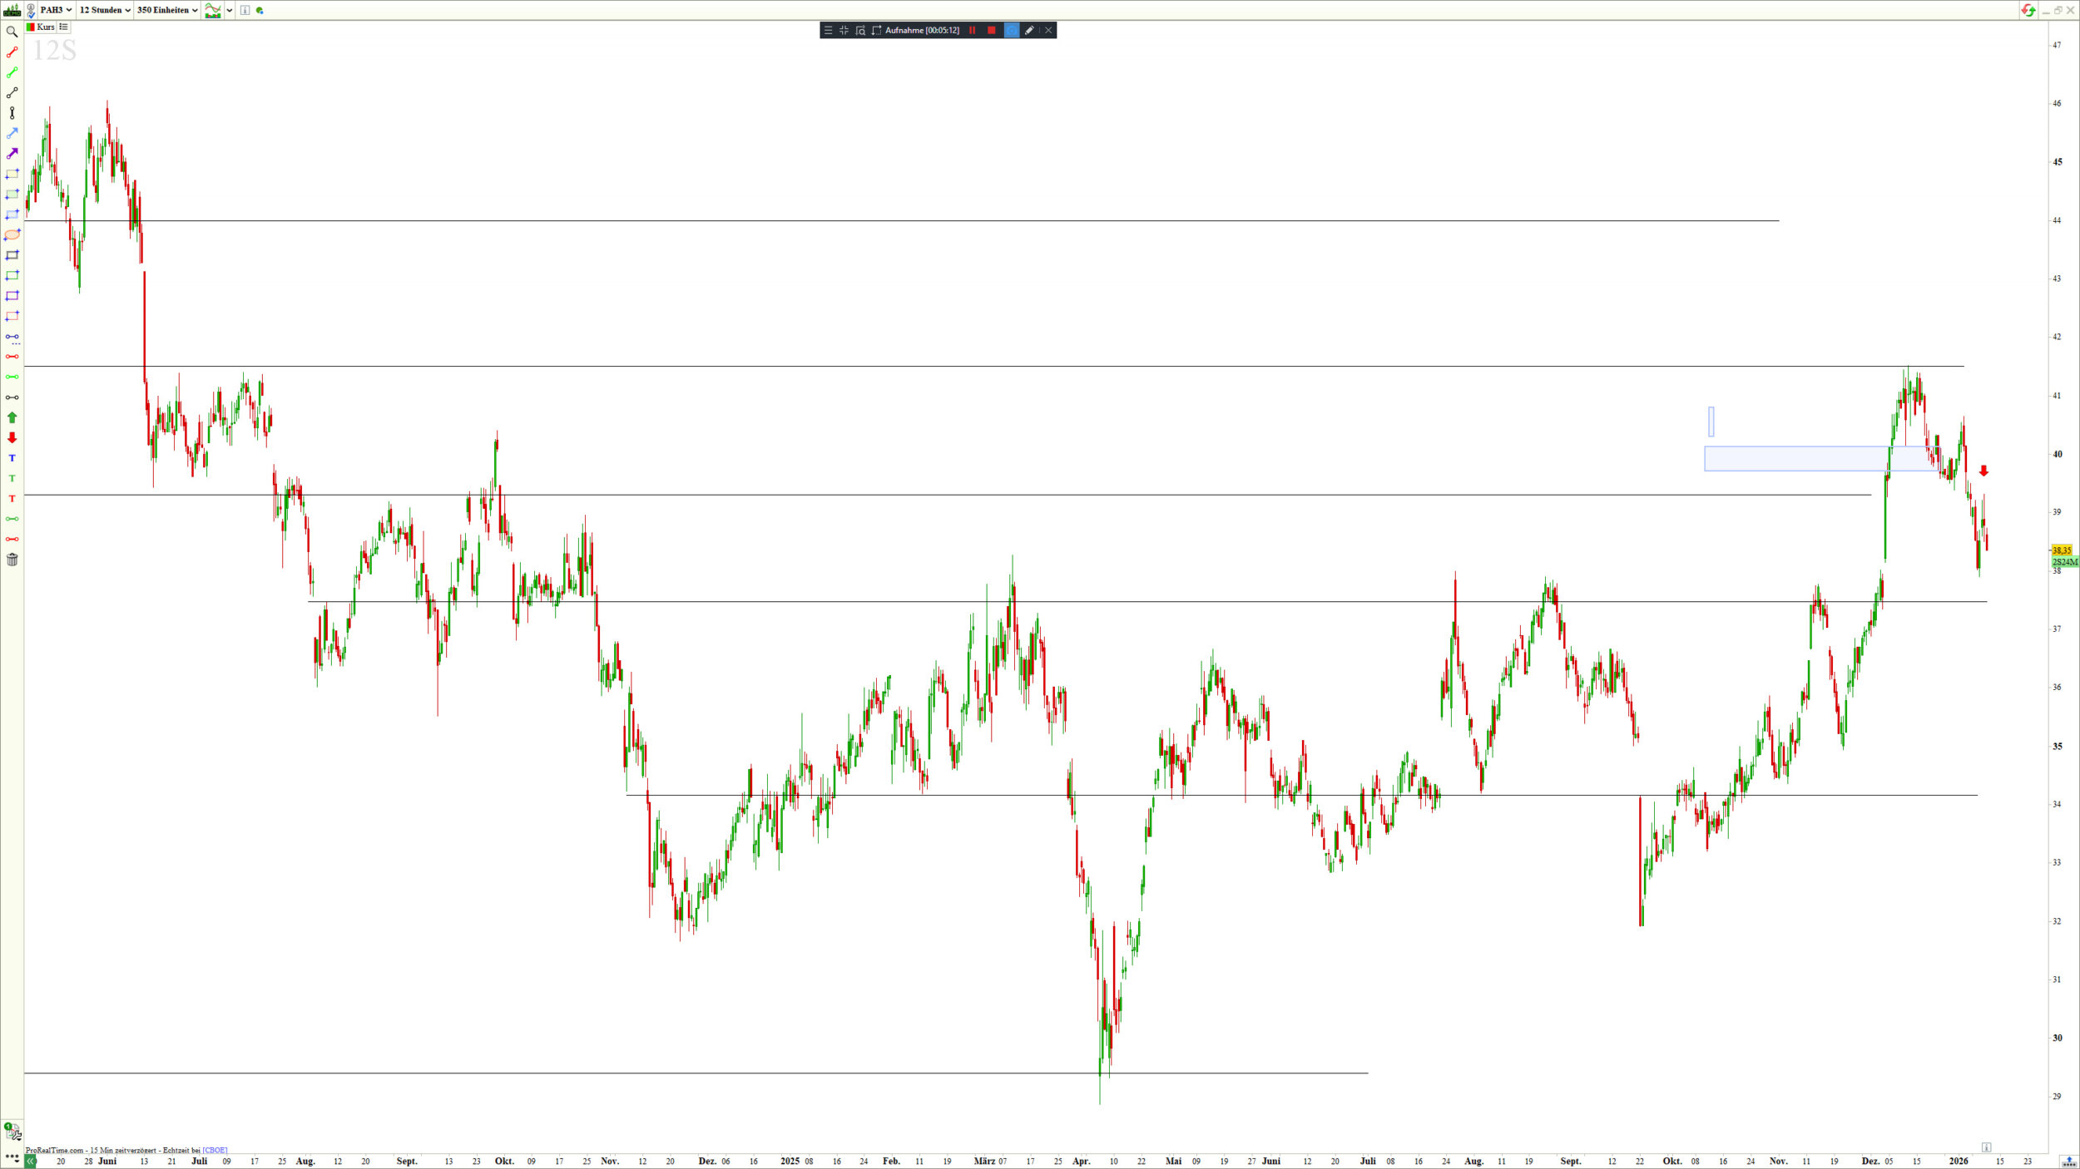The width and height of the screenshot is (2080, 1169).
Task: Pick the purple arrow drawing tool
Action: 12,154
